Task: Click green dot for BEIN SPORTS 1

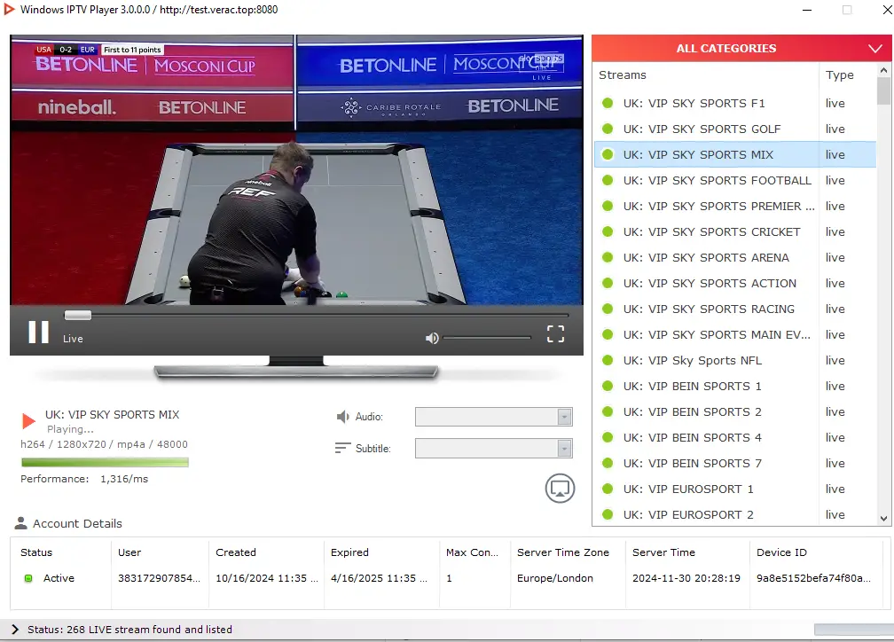Action: tap(608, 386)
